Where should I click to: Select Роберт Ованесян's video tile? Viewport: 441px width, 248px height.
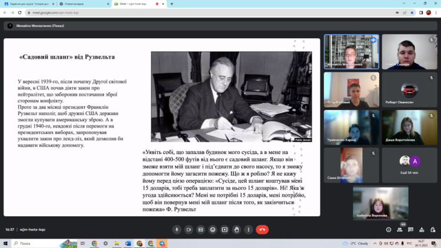pyautogui.click(x=409, y=91)
